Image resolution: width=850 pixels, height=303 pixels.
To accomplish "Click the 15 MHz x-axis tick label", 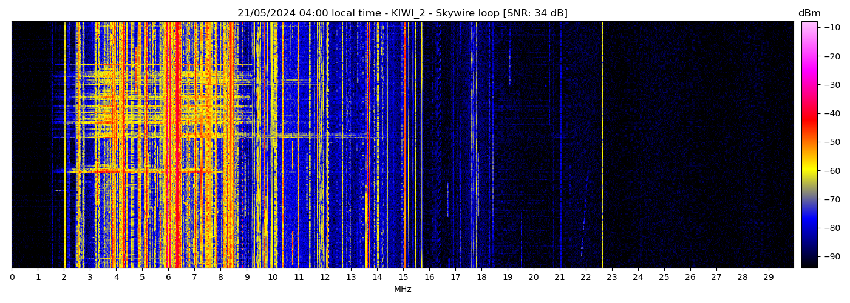I will pos(403,278).
